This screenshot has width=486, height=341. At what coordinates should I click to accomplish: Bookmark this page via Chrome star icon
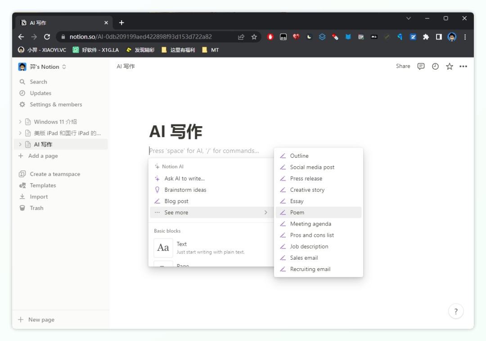254,37
